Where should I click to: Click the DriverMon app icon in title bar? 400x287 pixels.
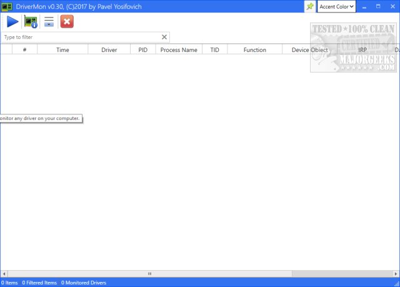7,7
